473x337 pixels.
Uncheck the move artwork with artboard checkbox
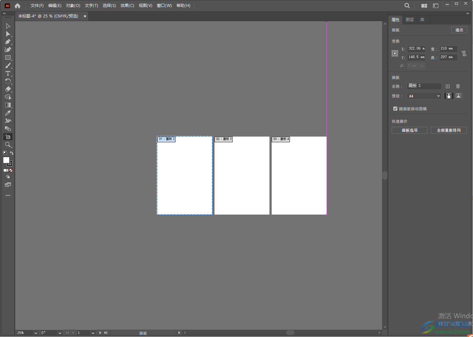tap(395, 109)
